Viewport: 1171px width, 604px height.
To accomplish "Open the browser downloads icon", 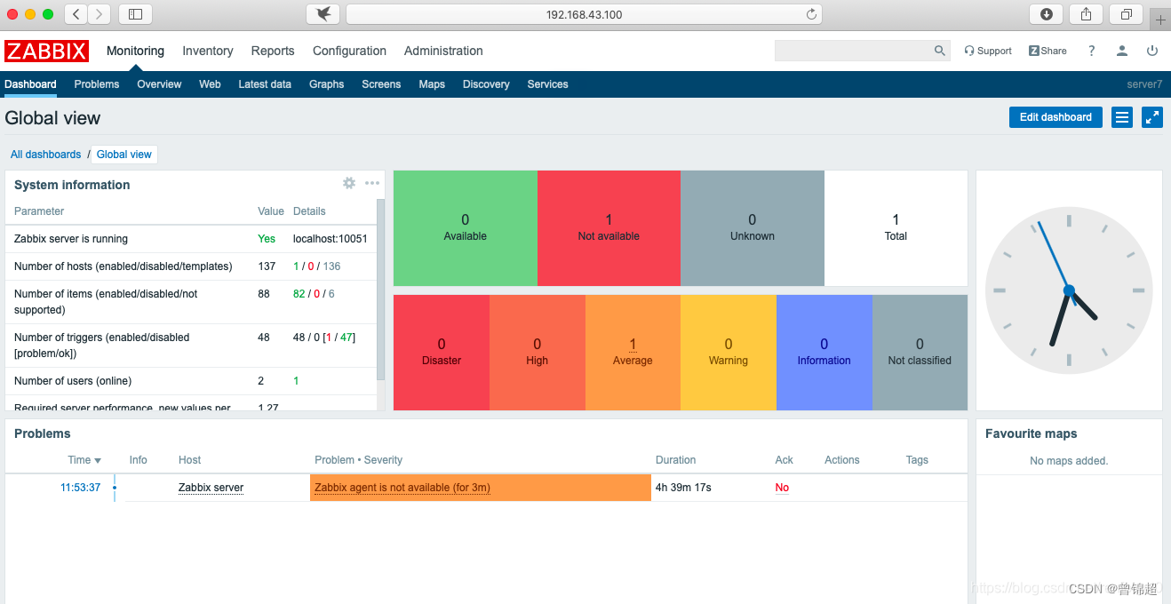I will (1047, 14).
